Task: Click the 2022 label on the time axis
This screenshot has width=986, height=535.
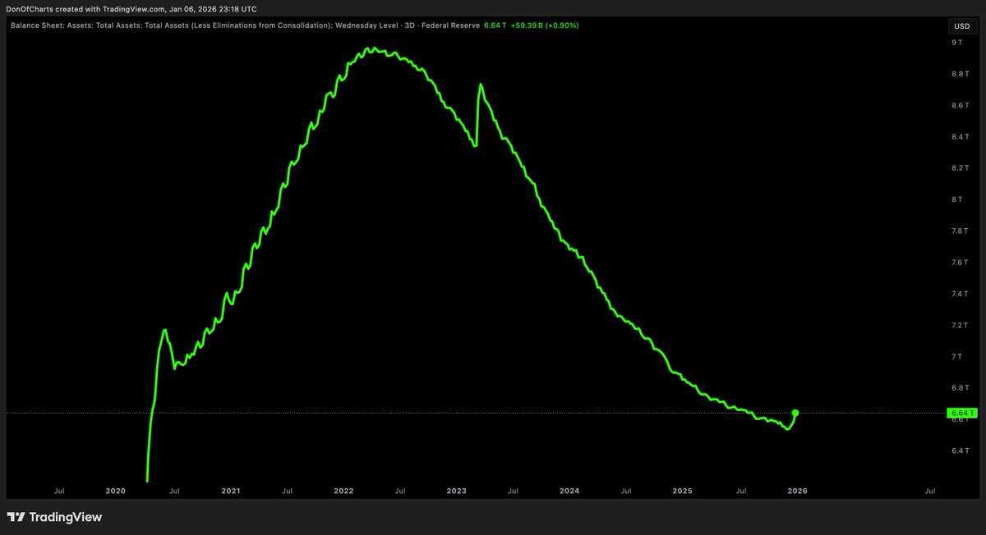Action: (343, 492)
